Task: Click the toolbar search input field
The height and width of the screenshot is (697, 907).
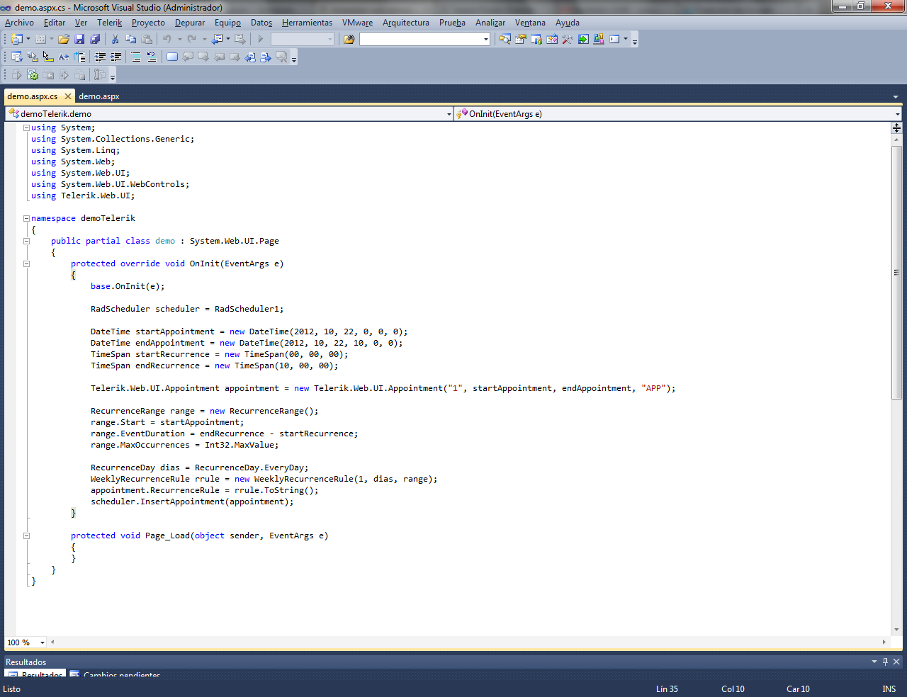Action: tap(421, 39)
